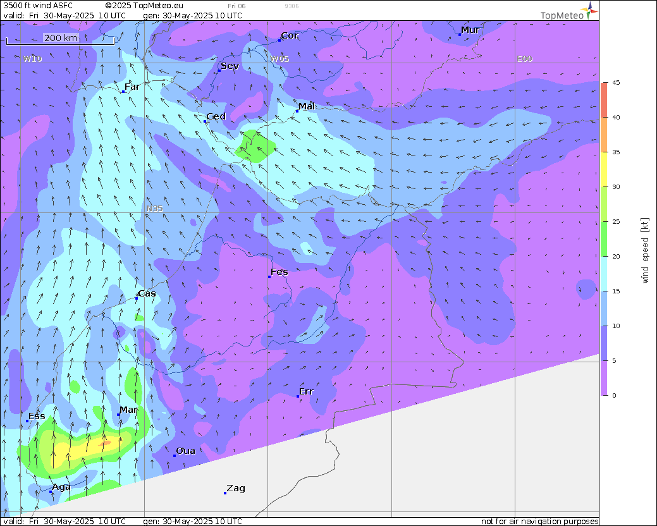Click the yellow segment of the colorbar
The width and height of the screenshot is (657, 526).
pyautogui.click(x=605, y=169)
